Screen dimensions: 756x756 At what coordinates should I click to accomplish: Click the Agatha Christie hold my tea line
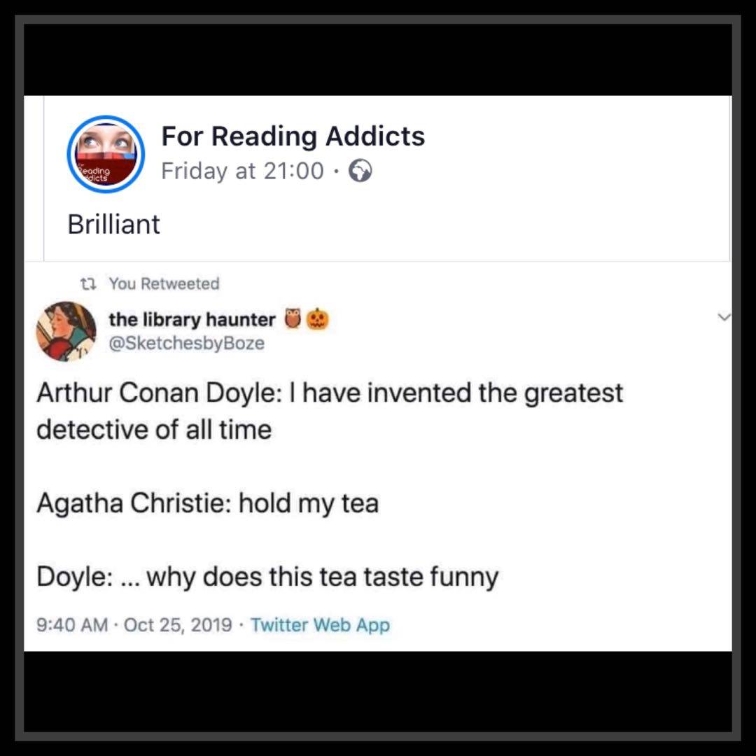[x=208, y=503]
